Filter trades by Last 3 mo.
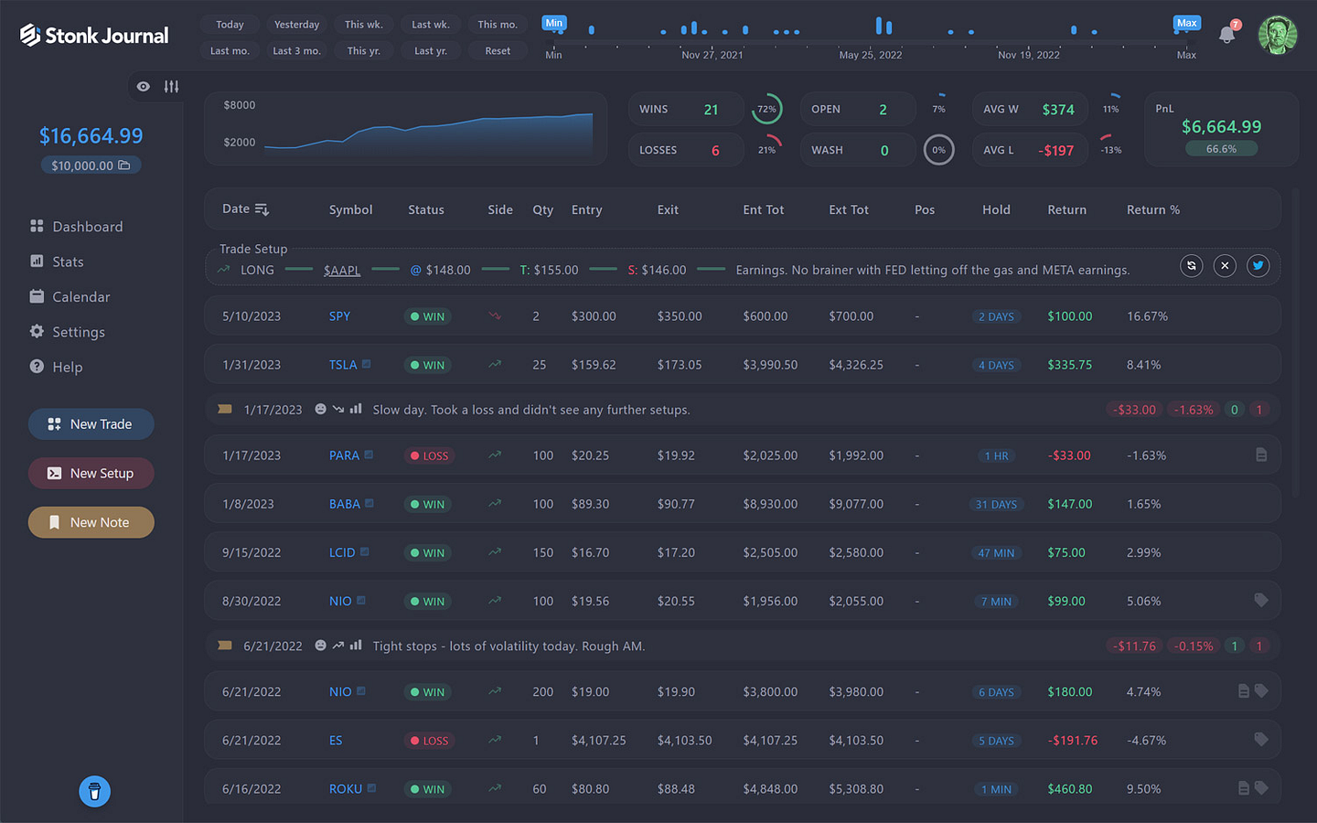Screen dimensions: 1317x823 (296, 51)
